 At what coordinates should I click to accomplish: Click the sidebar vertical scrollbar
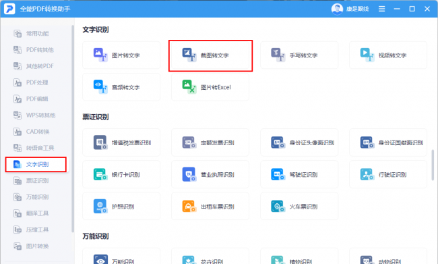73,129
